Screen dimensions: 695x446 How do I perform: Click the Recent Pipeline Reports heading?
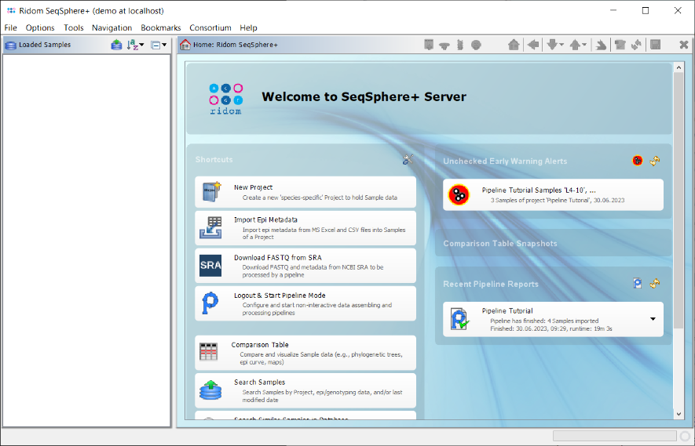491,284
